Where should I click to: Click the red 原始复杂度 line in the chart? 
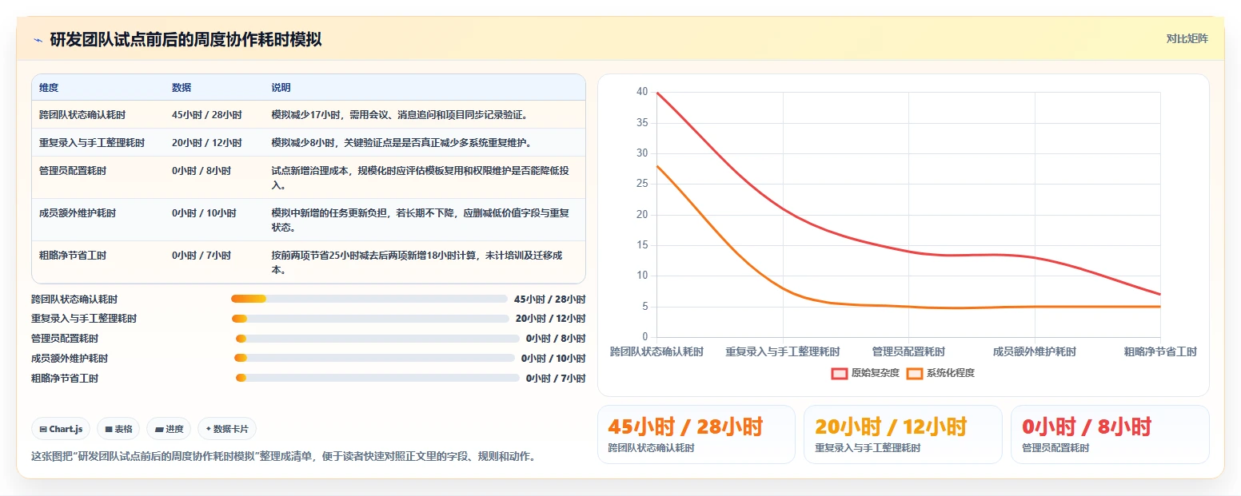coord(908,251)
